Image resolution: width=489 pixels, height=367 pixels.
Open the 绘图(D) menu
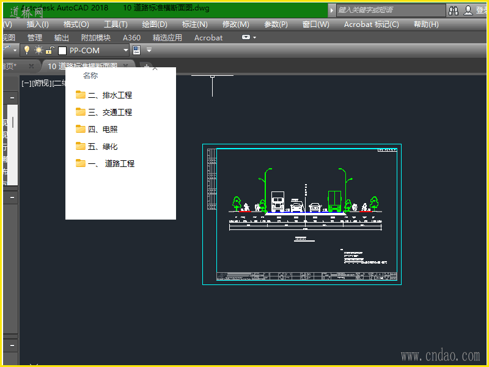pos(154,24)
